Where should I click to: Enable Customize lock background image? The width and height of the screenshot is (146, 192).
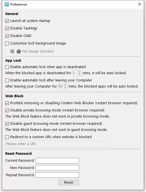pos(7,43)
